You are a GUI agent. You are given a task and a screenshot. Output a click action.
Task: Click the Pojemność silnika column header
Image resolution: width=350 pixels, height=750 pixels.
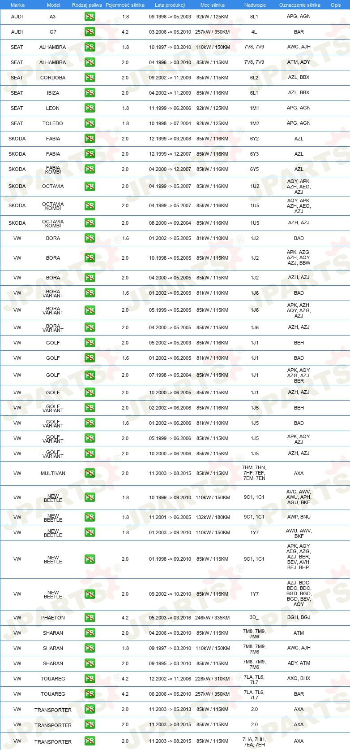pyautogui.click(x=125, y=5)
